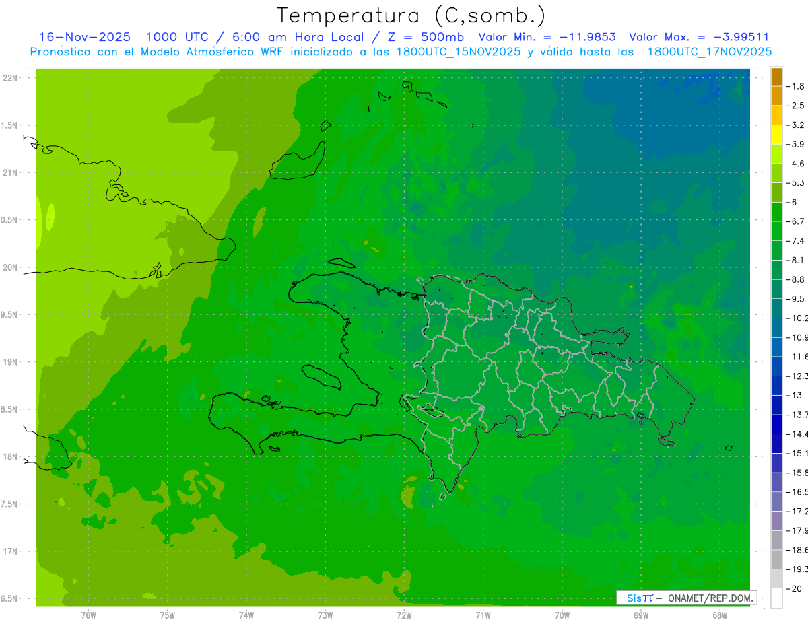Pick the lime swatch between -3.9 and -4.6
The image size is (808, 624).
[776, 153]
